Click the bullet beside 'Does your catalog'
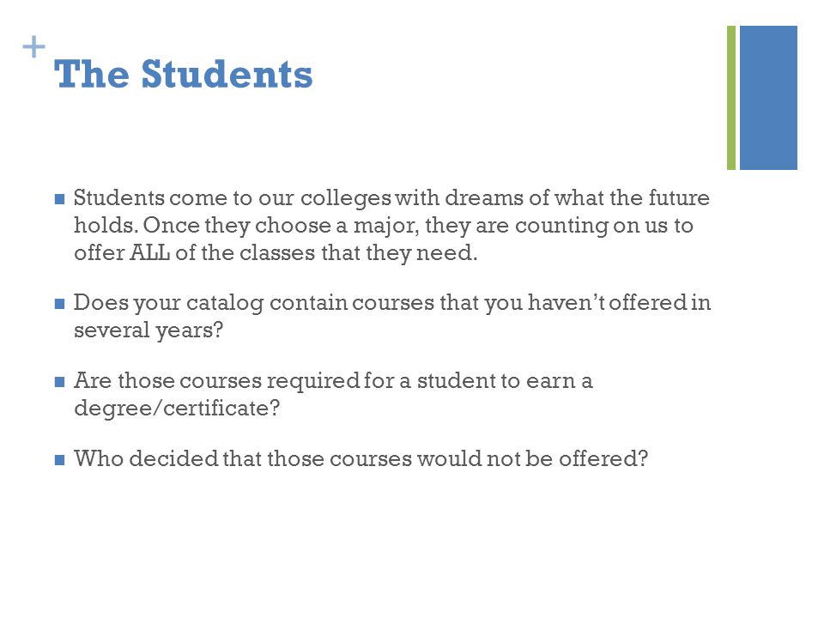Image resolution: width=824 pixels, height=618 pixels. tap(59, 304)
